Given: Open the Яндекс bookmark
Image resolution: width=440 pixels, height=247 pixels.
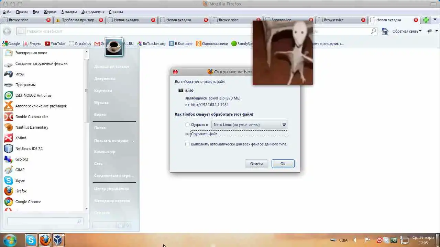Looking at the screenshot, I should 32,44.
